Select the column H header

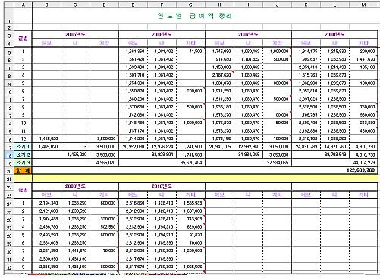[219, 5]
